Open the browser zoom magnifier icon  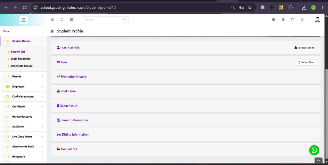click(x=233, y=8)
